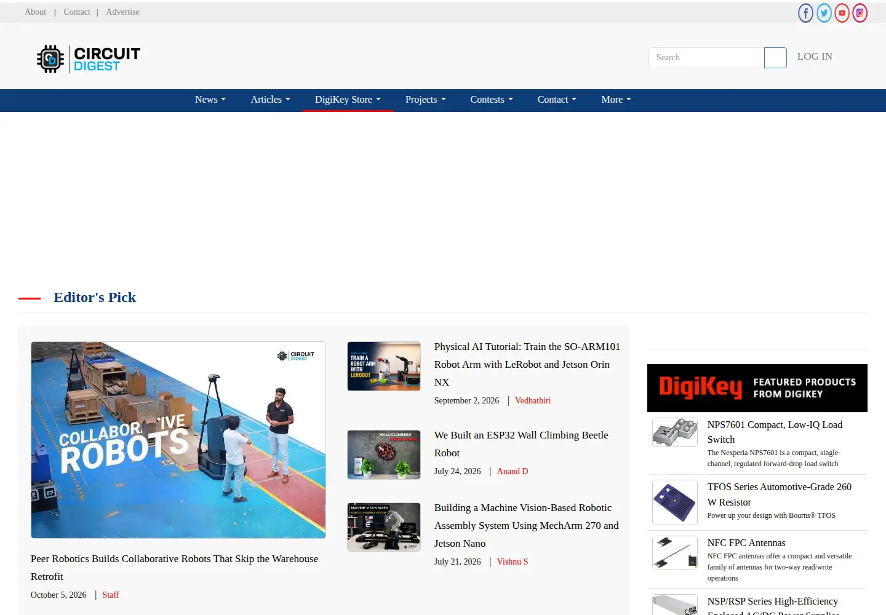Open Circuit Digest Facebook page icon
The image size is (886, 615).
[805, 13]
